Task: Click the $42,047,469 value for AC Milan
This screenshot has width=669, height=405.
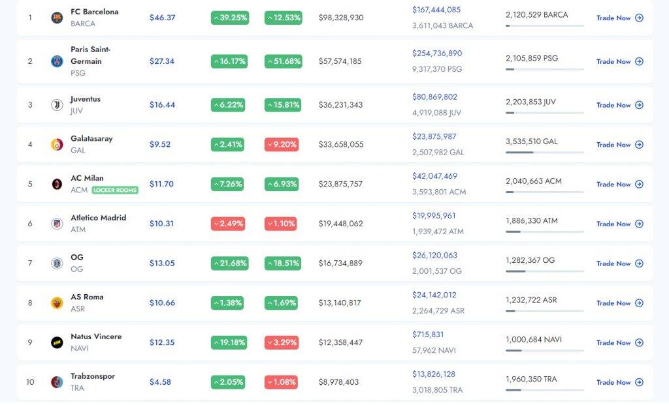Action: [x=434, y=176]
